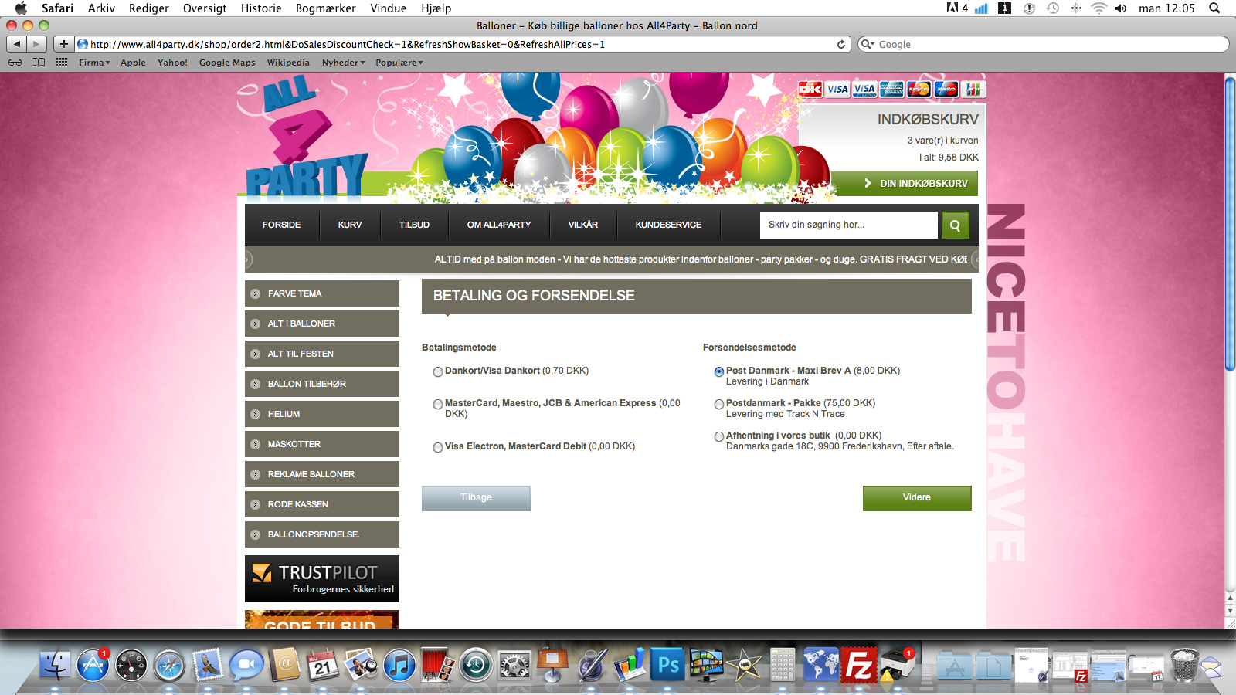Click the Tilbage button
Screen dimensions: 1236x695
pos(476,498)
